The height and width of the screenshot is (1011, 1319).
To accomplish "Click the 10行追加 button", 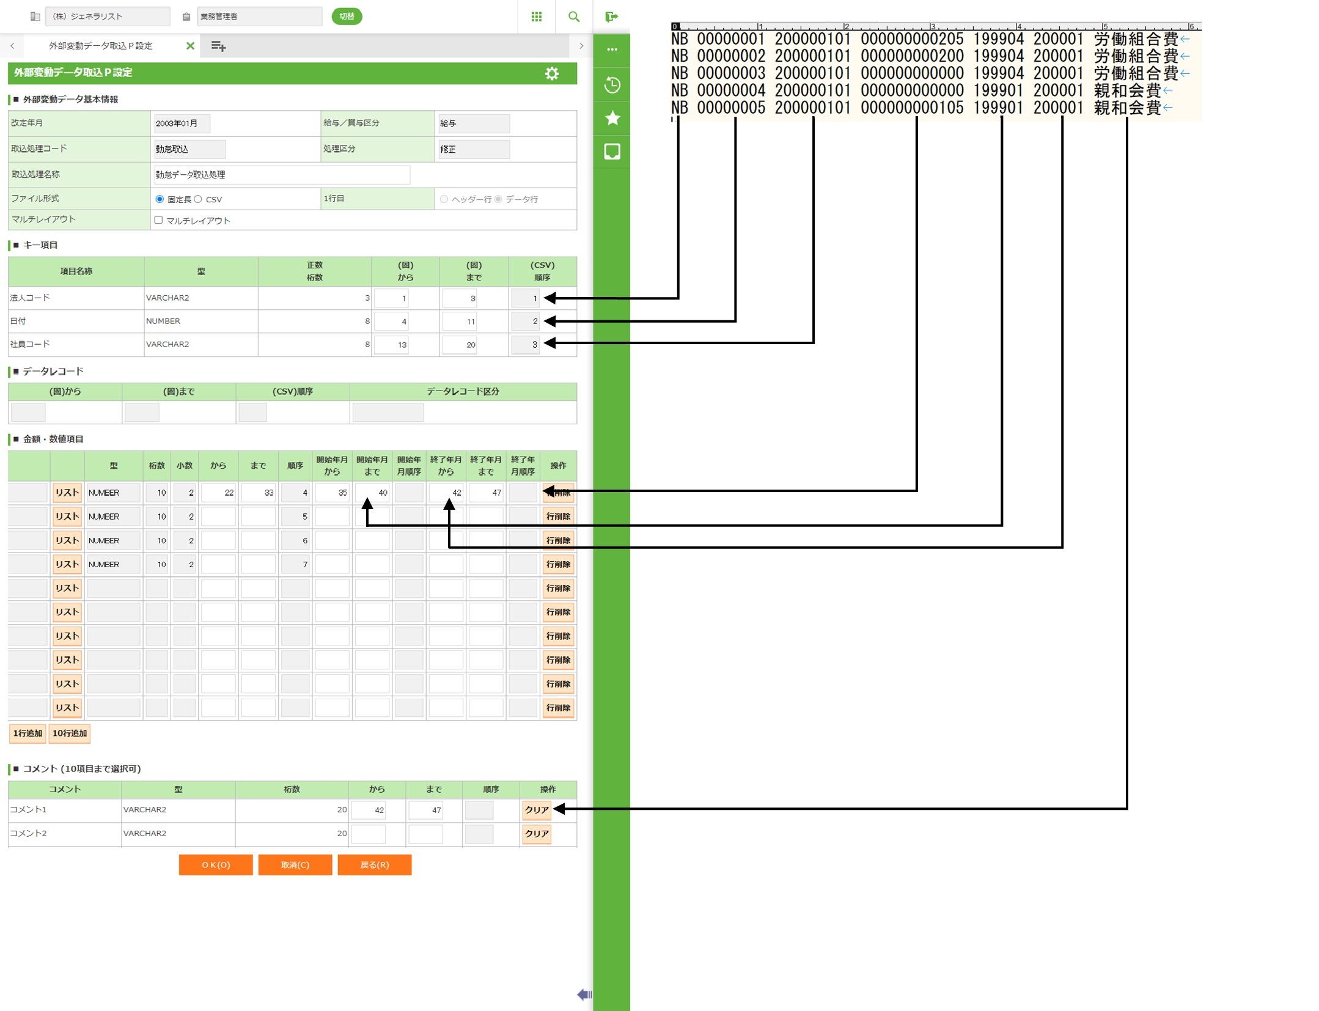I will pos(70,733).
